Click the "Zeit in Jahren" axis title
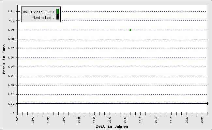The width and height of the screenshot is (212, 130). [112, 126]
